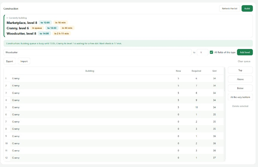258x167 pixels.
Task: Click the Refresh the list button
Action: pos(230,9)
